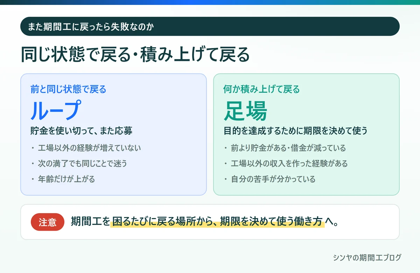Image resolution: width=420 pixels, height=273 pixels.
Task: Click the text '貯金を使い切って、また応募'
Action: 81,131
